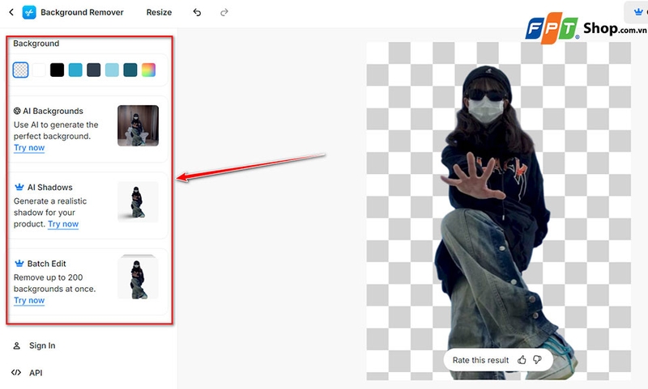The height and width of the screenshot is (389, 648).
Task: Click the AI Backgrounds icon next to title
Action: (x=17, y=111)
